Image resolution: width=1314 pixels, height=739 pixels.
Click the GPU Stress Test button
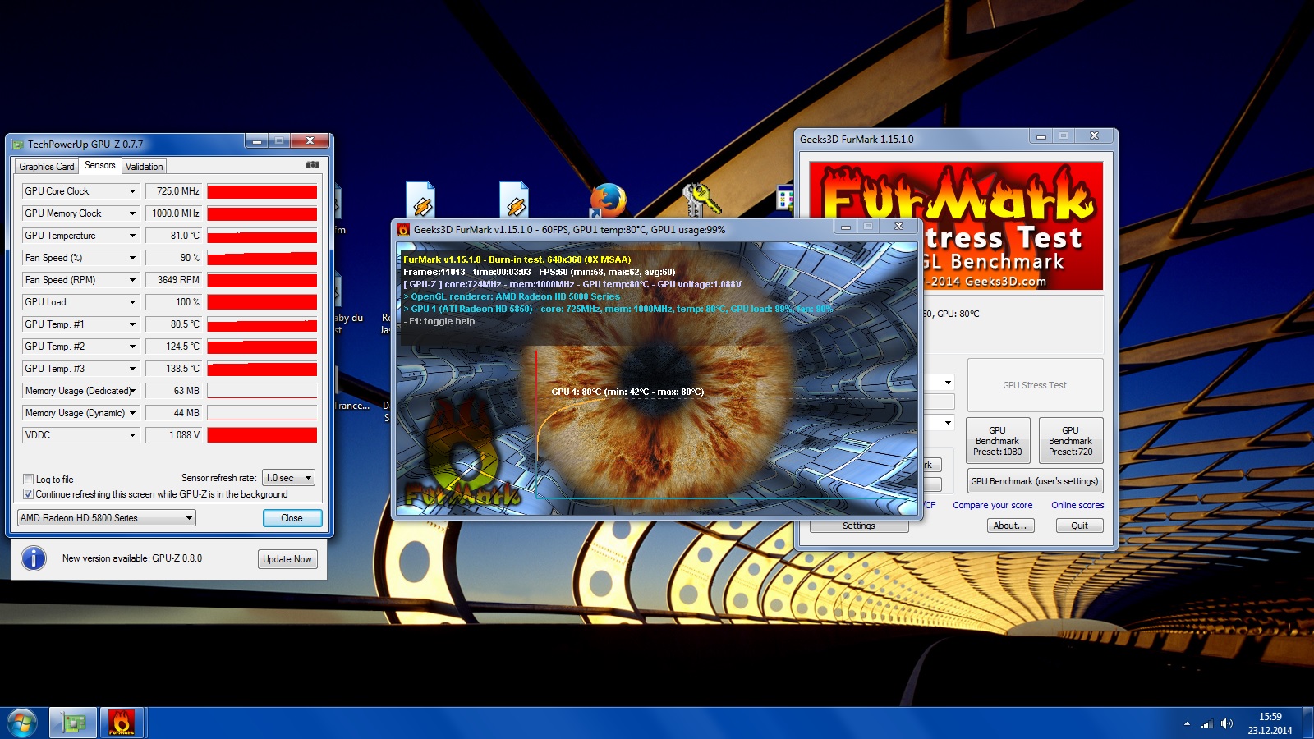coord(1035,385)
